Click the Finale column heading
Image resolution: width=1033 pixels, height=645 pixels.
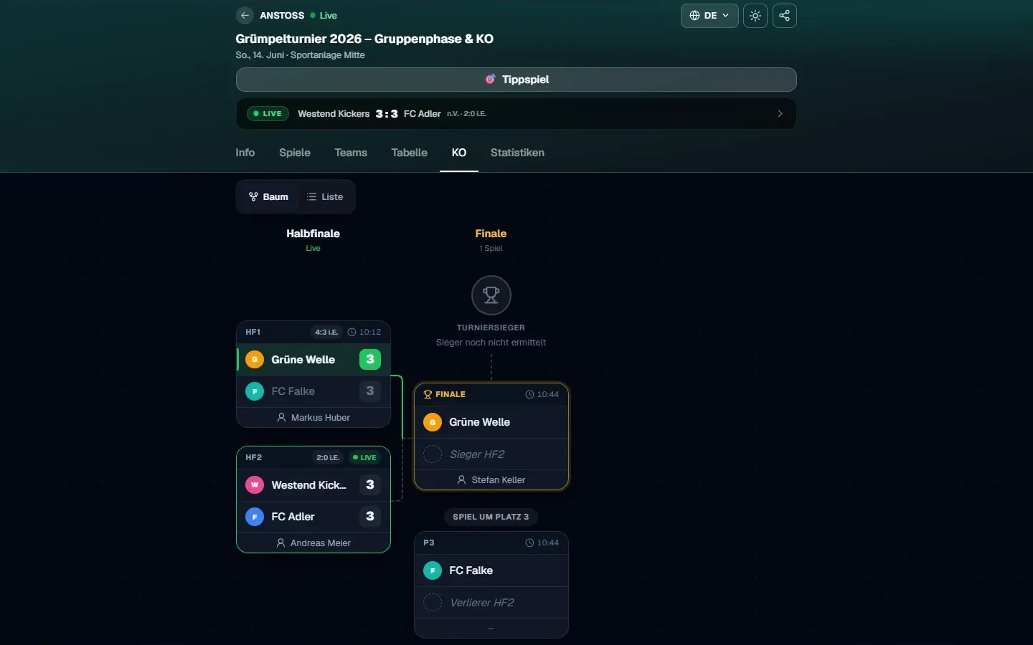coord(491,234)
